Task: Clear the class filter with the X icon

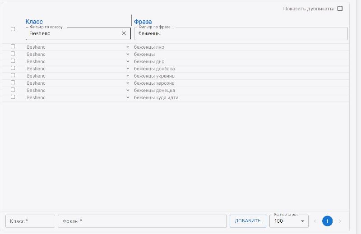Action: 124,33
